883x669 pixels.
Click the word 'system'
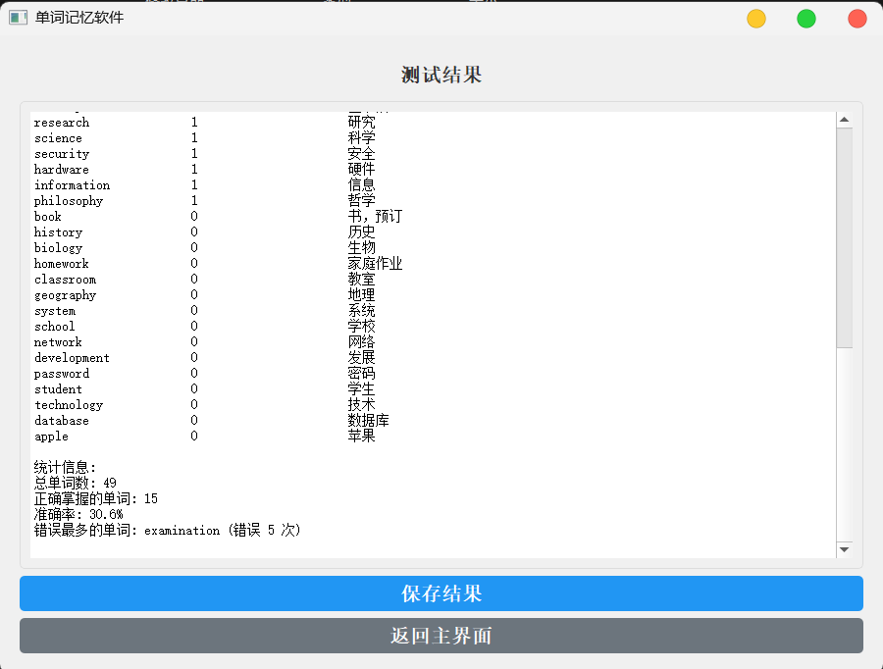[55, 311]
